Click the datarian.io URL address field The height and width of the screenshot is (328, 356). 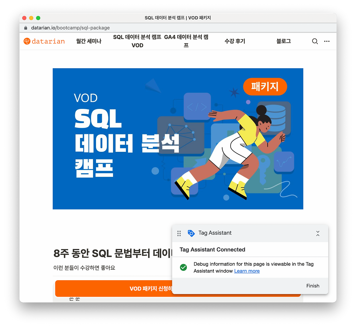click(70, 28)
